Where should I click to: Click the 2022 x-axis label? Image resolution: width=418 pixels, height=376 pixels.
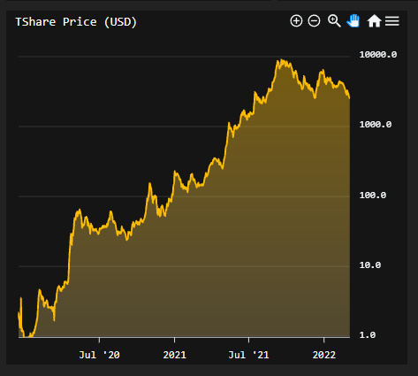click(x=324, y=355)
